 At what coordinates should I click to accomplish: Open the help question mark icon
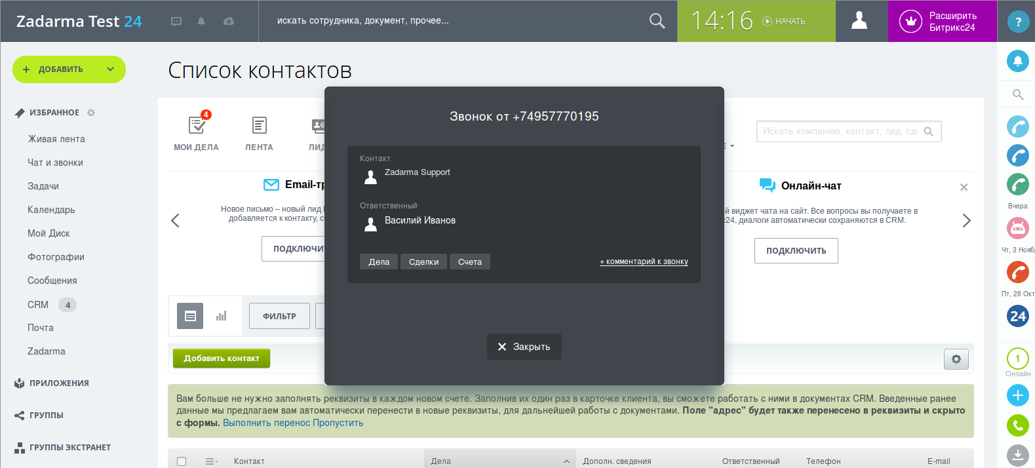[1017, 22]
